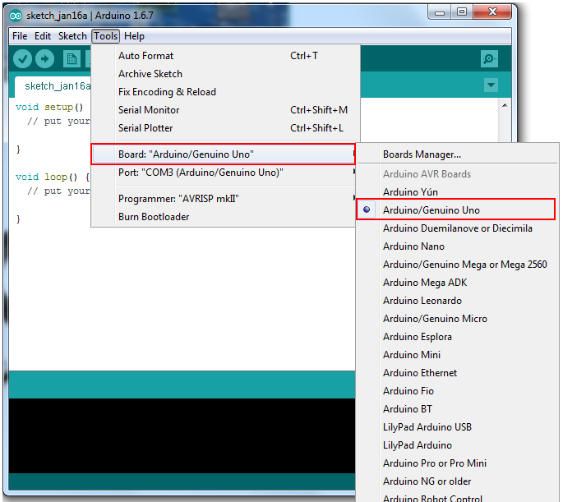Close the open Tools menu
This screenshot has width=563, height=502.
pos(105,36)
